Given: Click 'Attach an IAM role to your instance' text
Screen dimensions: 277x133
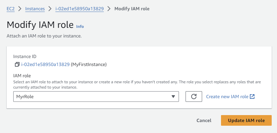Looking at the screenshot, I should point(44,36).
